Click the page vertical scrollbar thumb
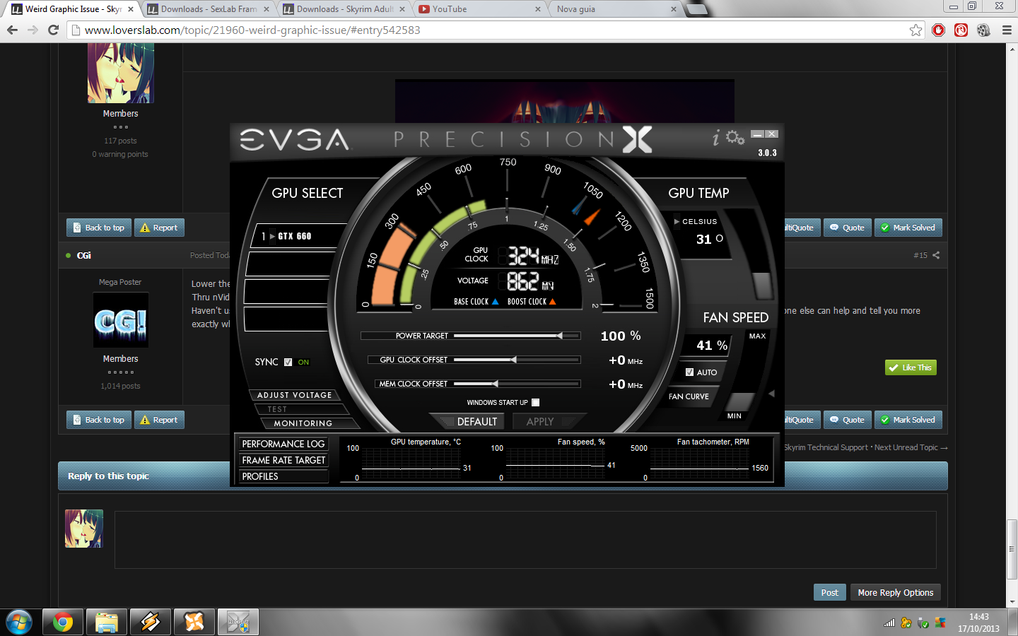The height and width of the screenshot is (636, 1018). click(x=1012, y=548)
